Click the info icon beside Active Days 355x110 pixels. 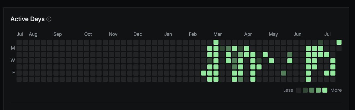click(x=49, y=19)
